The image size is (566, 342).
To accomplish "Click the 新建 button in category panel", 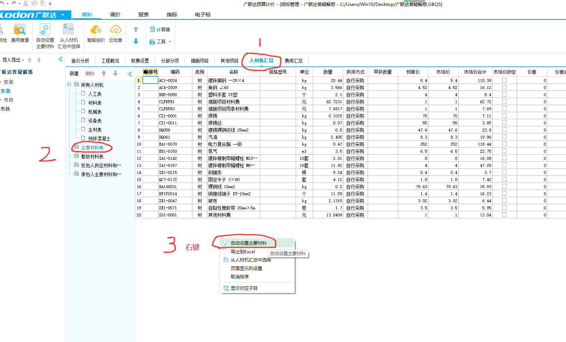I will 74,73.
